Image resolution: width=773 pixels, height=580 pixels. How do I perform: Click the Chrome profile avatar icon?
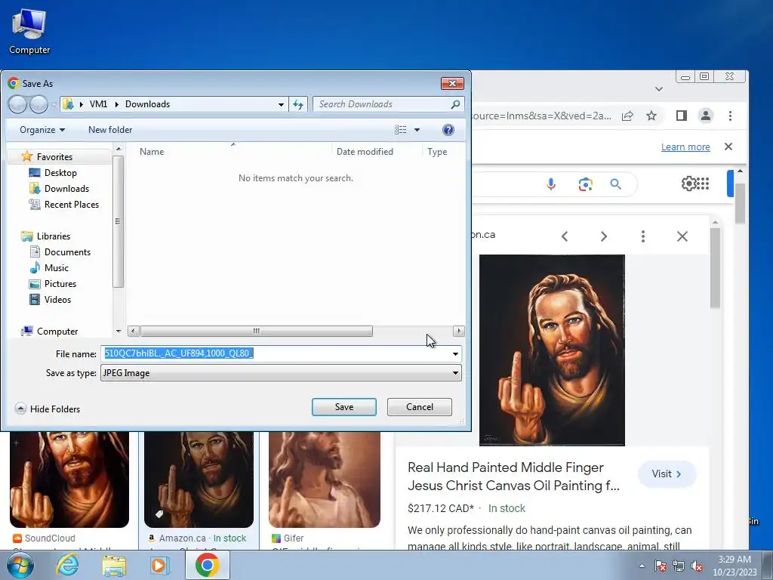pos(706,116)
